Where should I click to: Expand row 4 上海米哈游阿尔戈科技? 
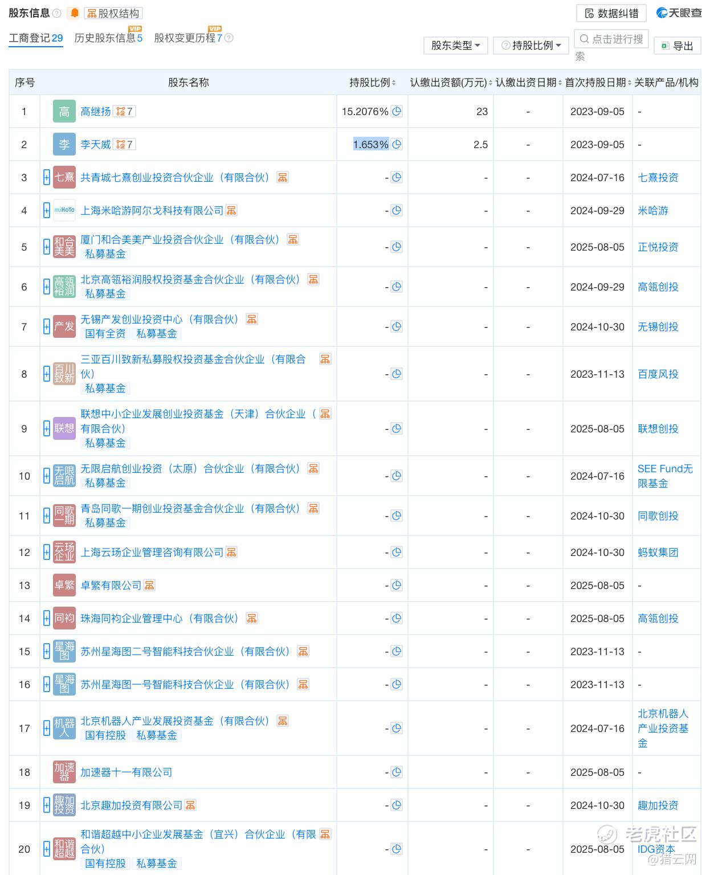tap(47, 211)
